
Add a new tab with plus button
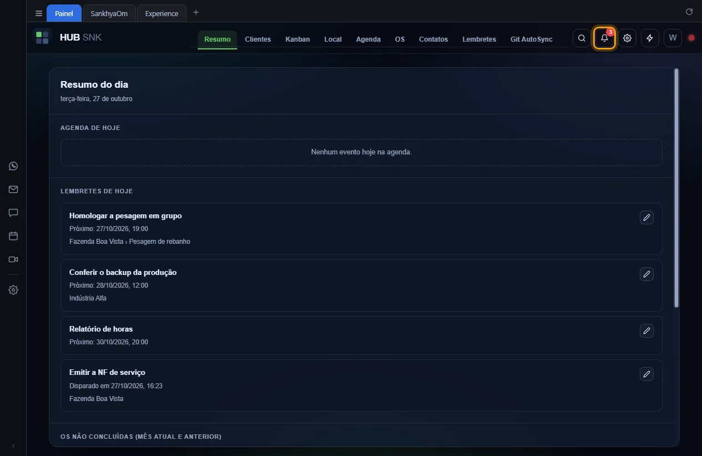coord(196,13)
